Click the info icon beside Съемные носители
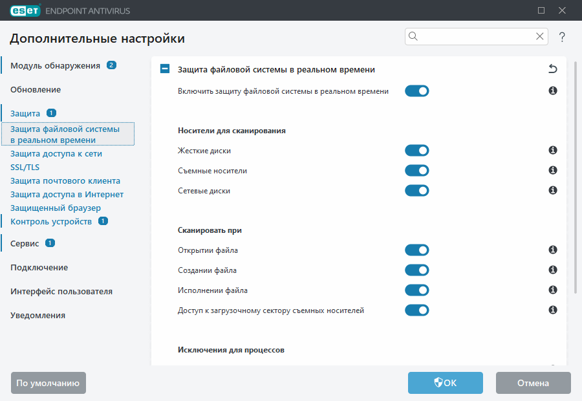Screen dimensions: 582x401 [552, 170]
